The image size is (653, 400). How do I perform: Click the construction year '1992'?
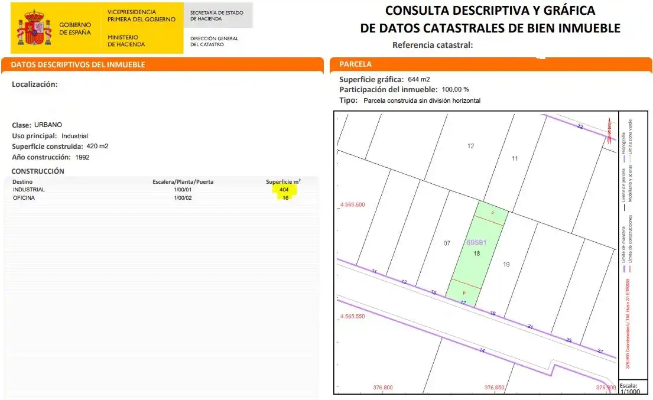(x=83, y=157)
